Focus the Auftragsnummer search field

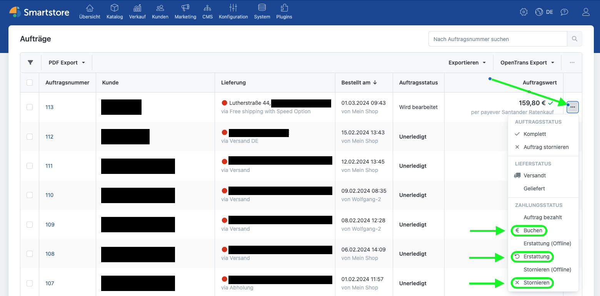click(498, 39)
